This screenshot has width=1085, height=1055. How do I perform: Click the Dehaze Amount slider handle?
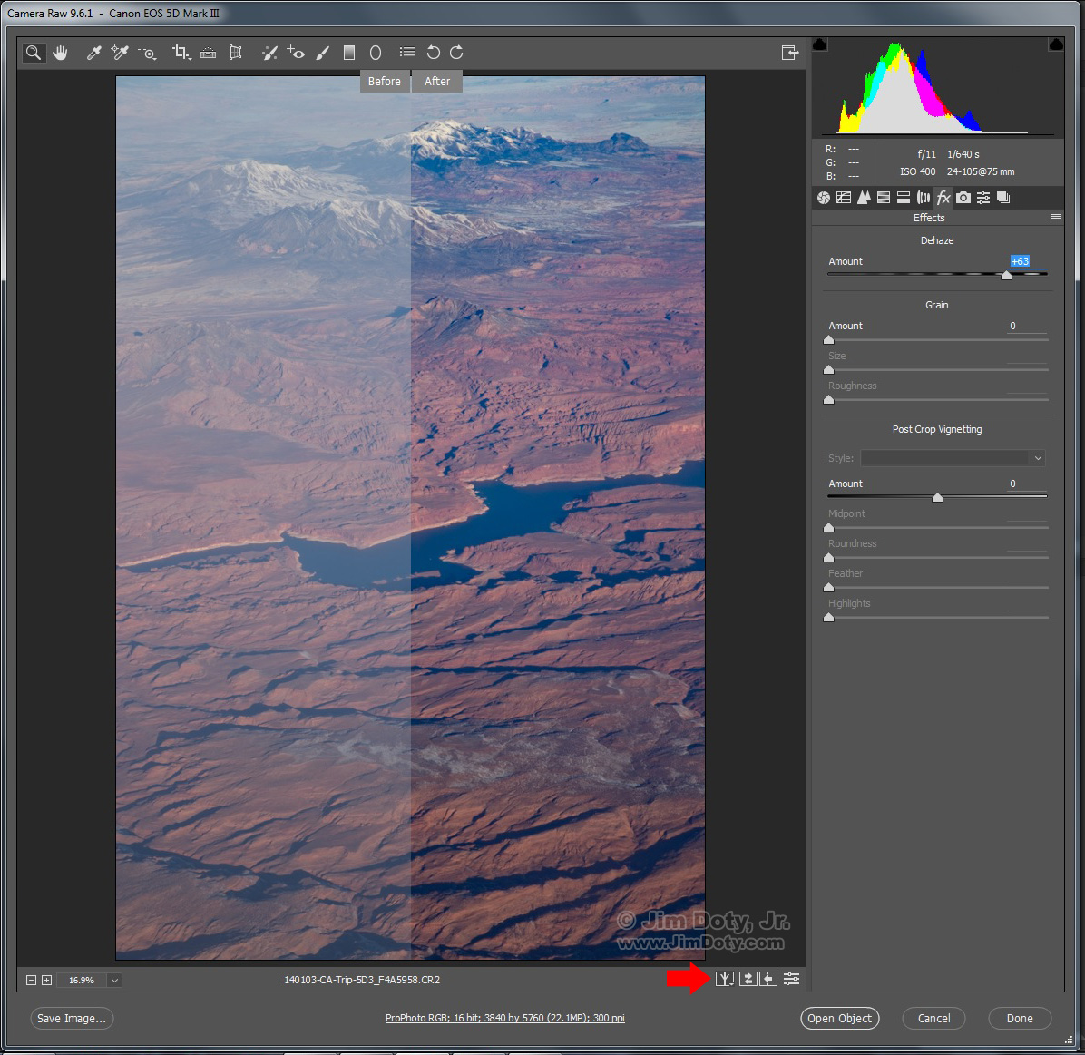[1006, 275]
